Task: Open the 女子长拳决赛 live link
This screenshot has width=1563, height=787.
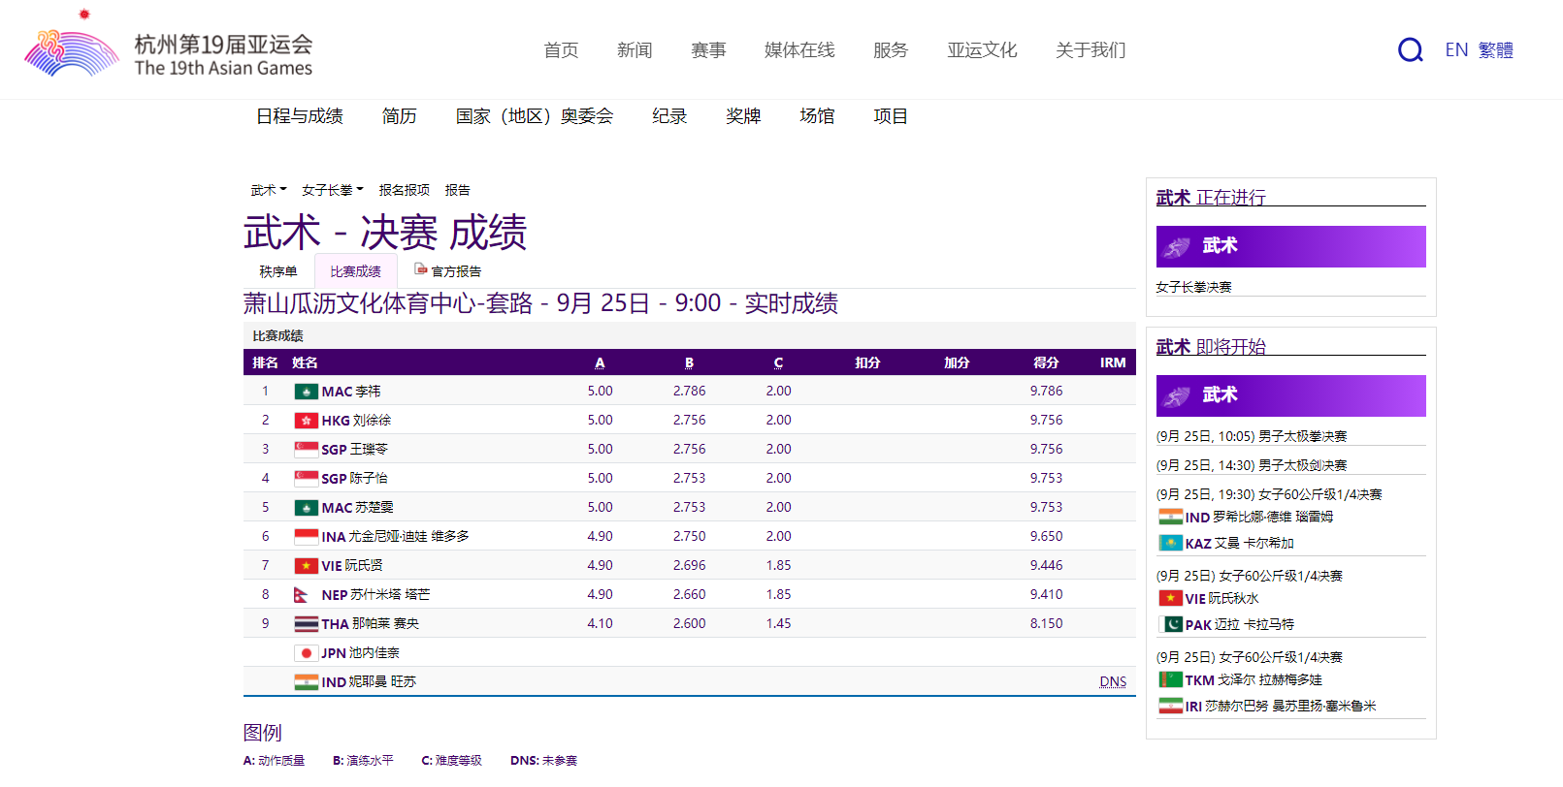Action: pyautogui.click(x=1193, y=287)
